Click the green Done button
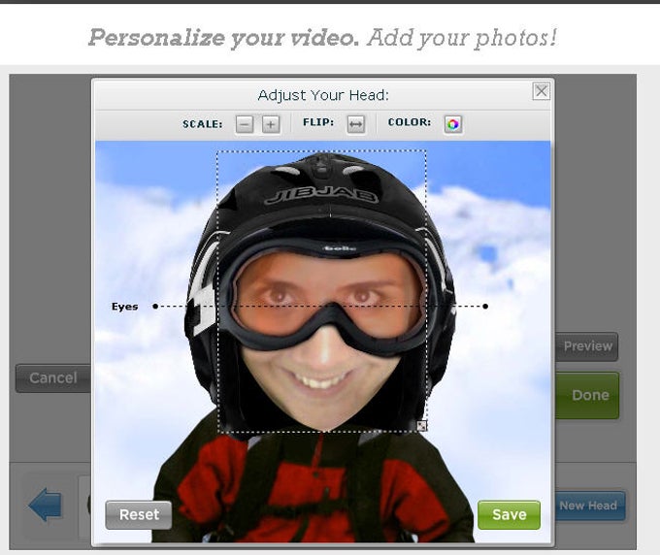 click(587, 395)
